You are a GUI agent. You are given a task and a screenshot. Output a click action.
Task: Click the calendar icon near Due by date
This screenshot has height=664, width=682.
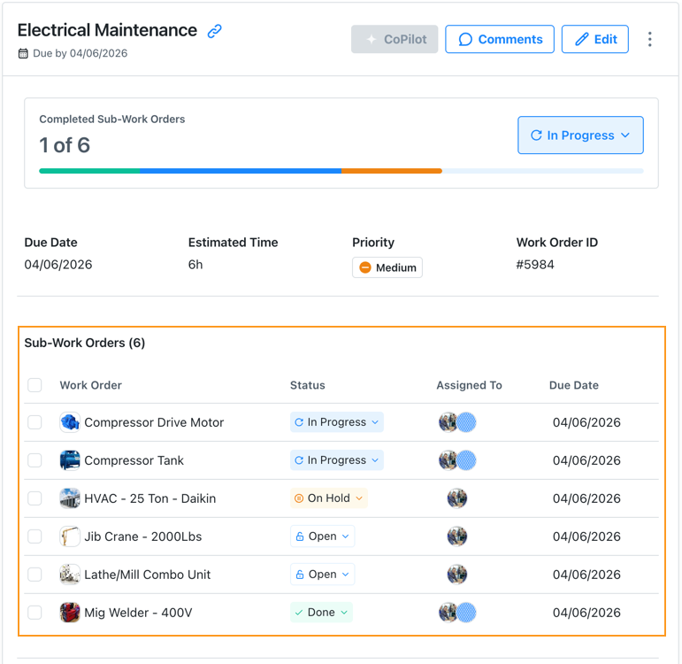(23, 54)
